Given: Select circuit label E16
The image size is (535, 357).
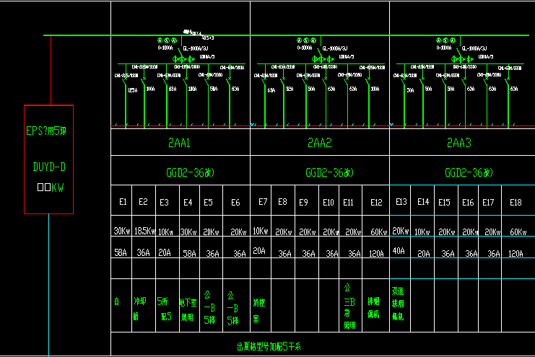Looking at the screenshot, I should 468,203.
